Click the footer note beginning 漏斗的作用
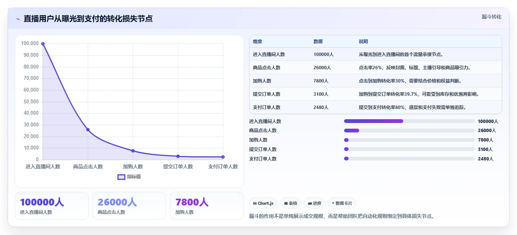 click(x=341, y=216)
